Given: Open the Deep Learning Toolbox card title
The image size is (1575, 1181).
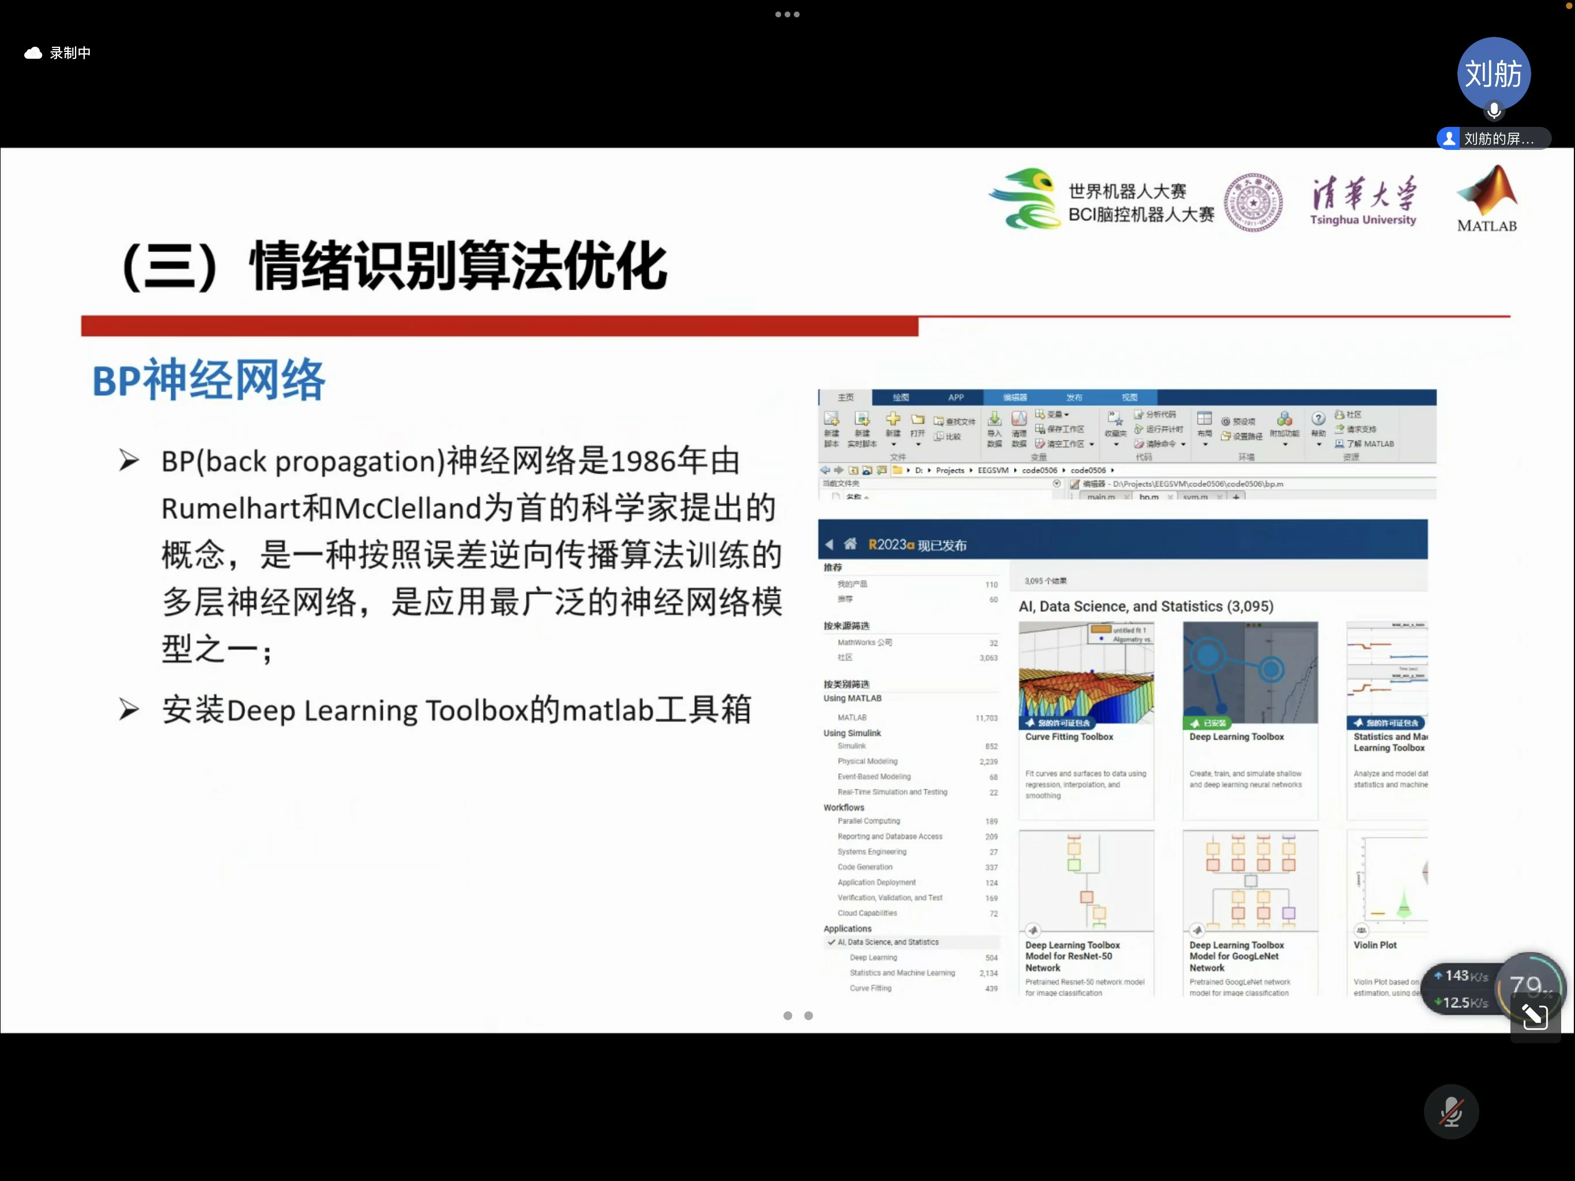Looking at the screenshot, I should click(x=1236, y=736).
